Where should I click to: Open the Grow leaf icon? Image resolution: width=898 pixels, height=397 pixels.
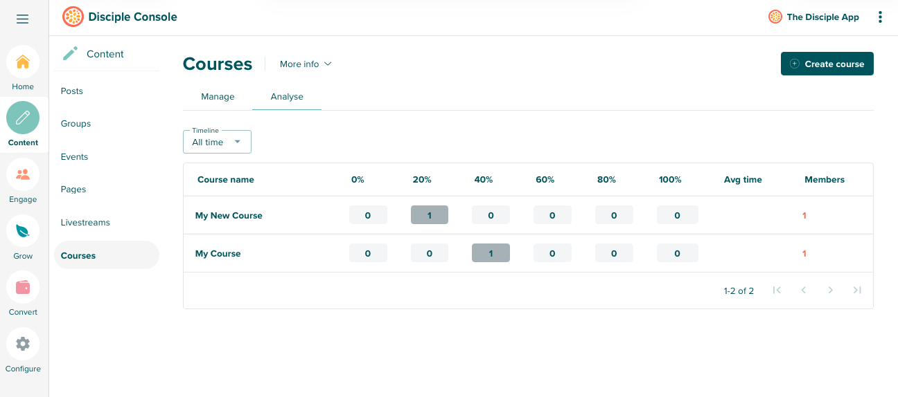tap(23, 231)
